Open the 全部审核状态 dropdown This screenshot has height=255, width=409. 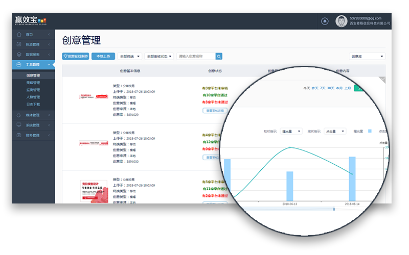(x=159, y=57)
